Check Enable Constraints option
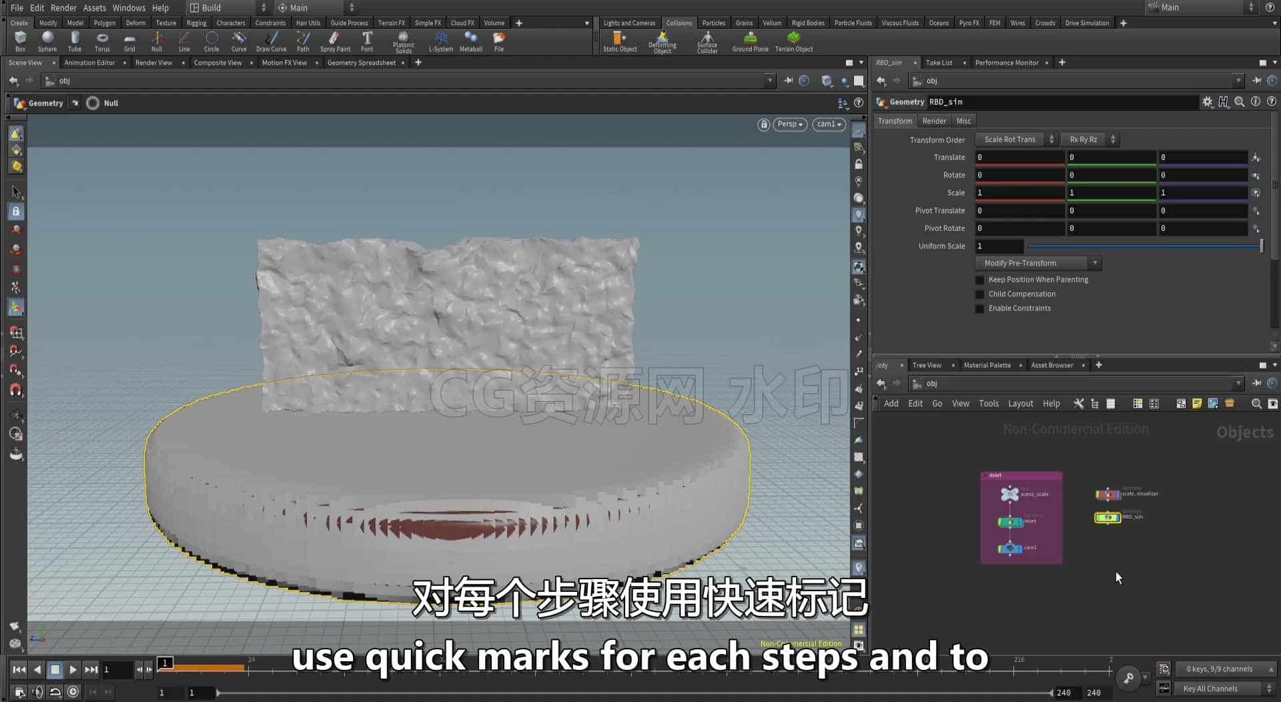The width and height of the screenshot is (1281, 702). tap(979, 309)
